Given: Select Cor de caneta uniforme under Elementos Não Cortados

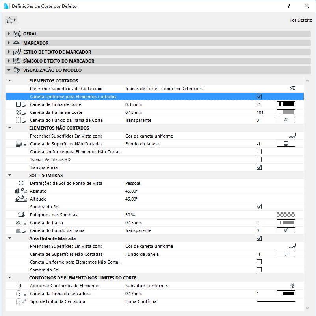Looking at the screenshot, I should pyautogui.click(x=149, y=136).
